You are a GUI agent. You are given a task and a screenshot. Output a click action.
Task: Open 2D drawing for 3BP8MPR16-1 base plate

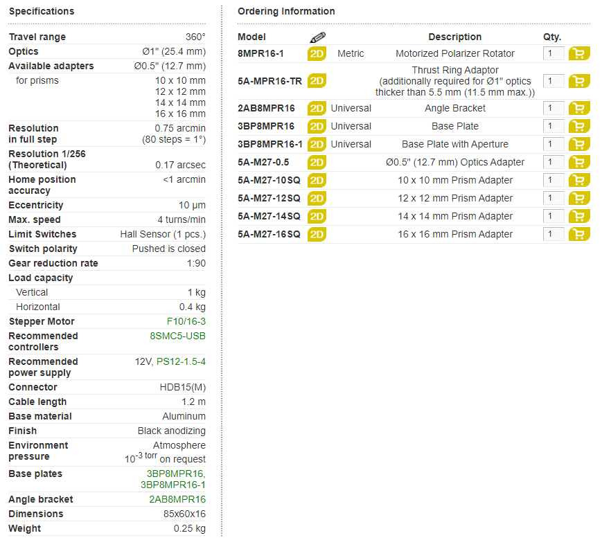[317, 144]
